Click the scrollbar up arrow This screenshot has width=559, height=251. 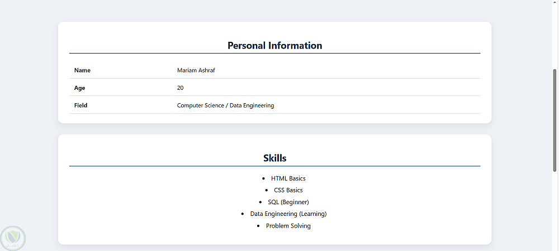pyautogui.click(x=555, y=3)
